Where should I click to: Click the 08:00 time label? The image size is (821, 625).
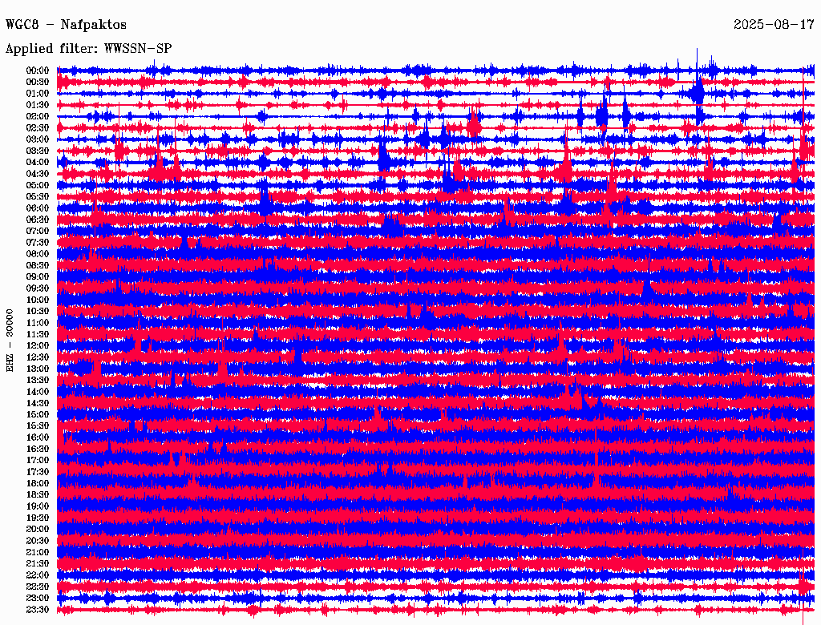(x=38, y=254)
